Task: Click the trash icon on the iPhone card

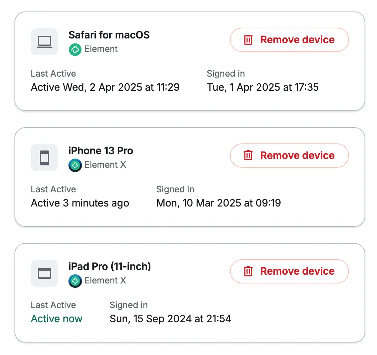Action: [x=248, y=155]
